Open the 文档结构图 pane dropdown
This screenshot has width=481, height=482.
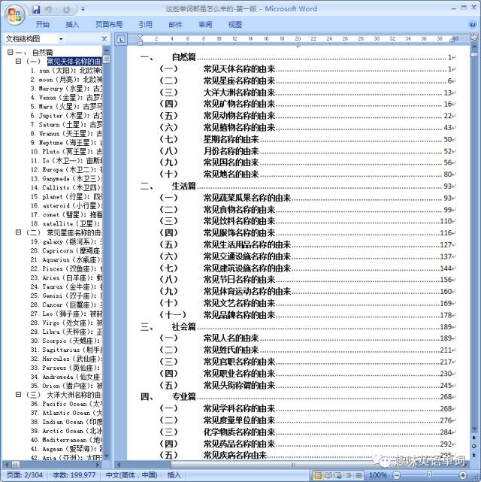(61, 39)
